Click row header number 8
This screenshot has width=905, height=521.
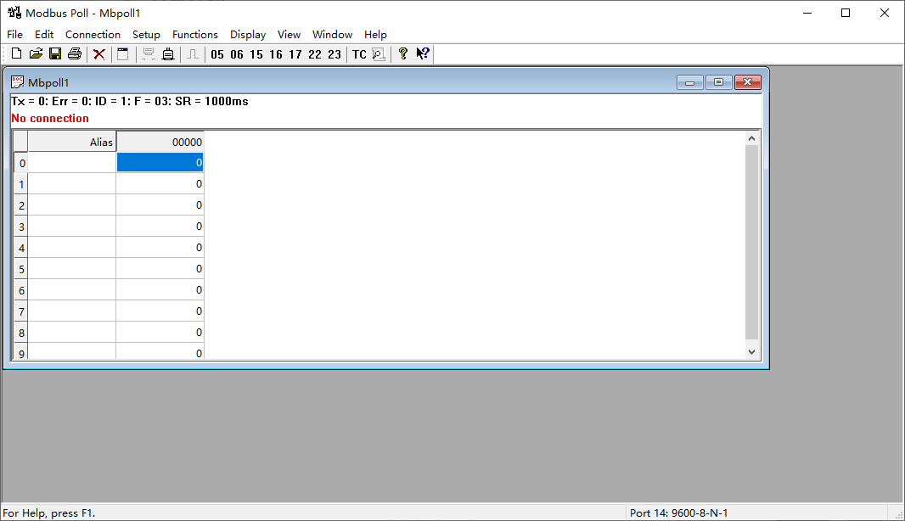click(21, 333)
